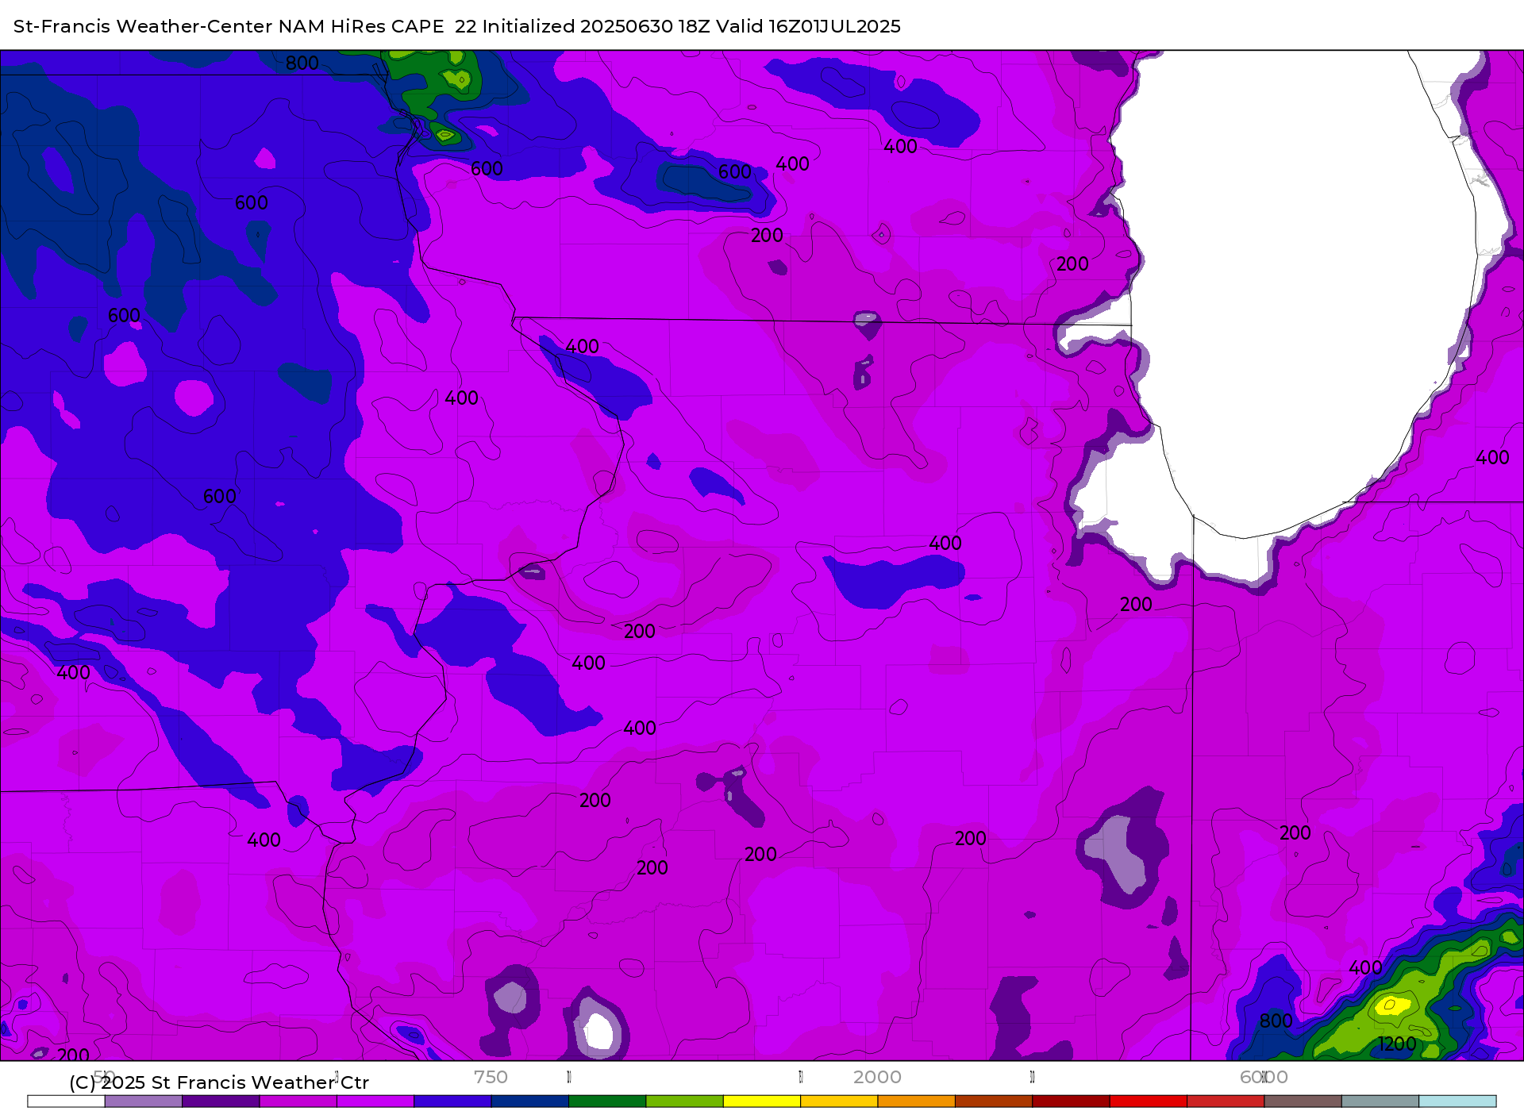Click the '(C) 2025 St Francis Weather Ctr' text
This screenshot has width=1524, height=1111.
coord(219,1082)
